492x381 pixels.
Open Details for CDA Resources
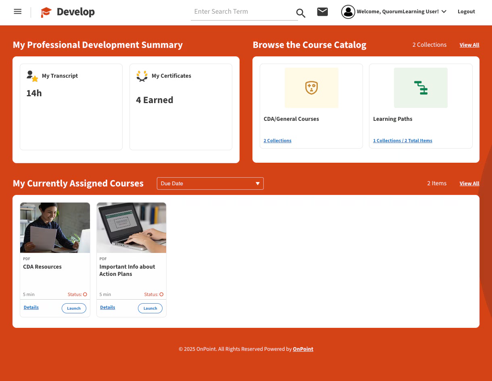coord(31,307)
